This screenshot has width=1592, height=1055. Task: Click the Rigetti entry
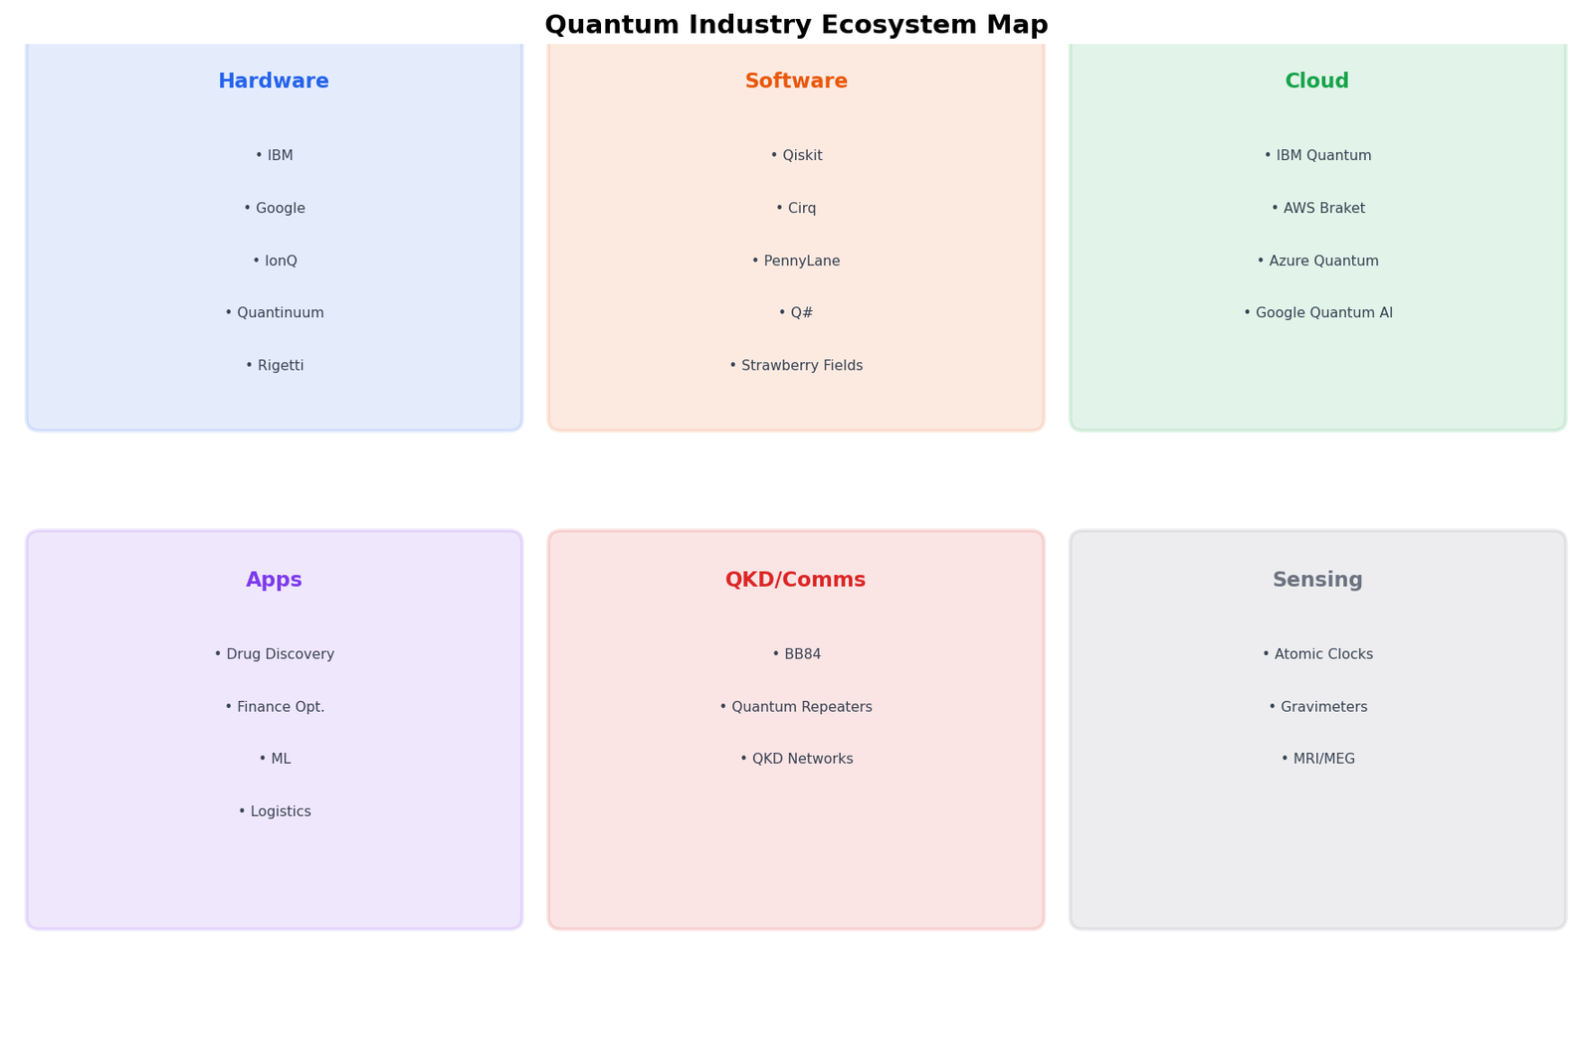tap(274, 366)
